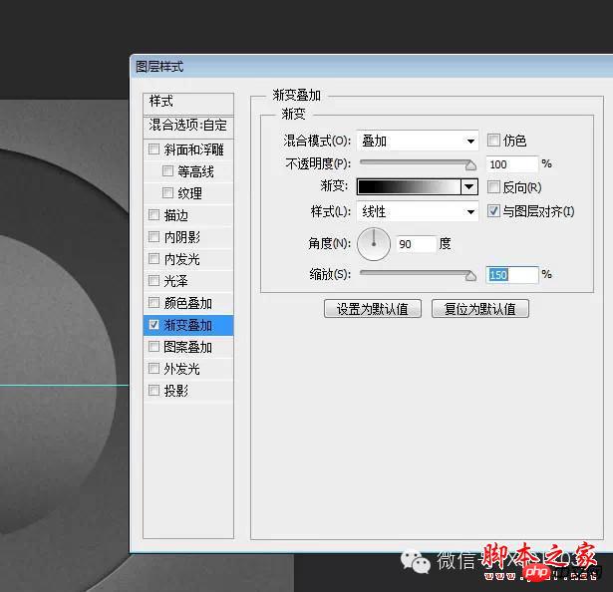The width and height of the screenshot is (613, 592).
Task: Enable the 颜色叠加 checkbox
Action: (x=154, y=302)
